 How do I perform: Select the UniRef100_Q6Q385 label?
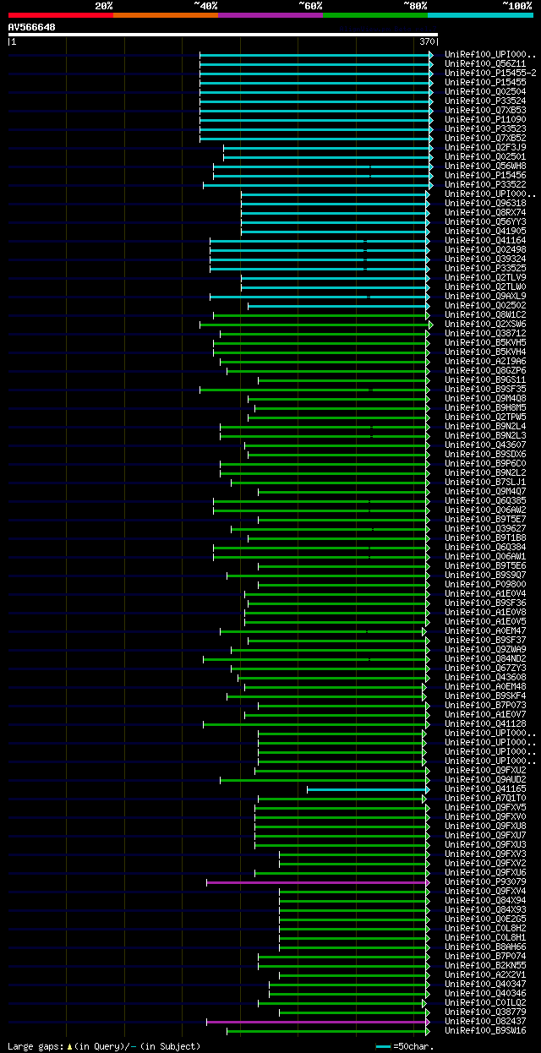pos(485,500)
